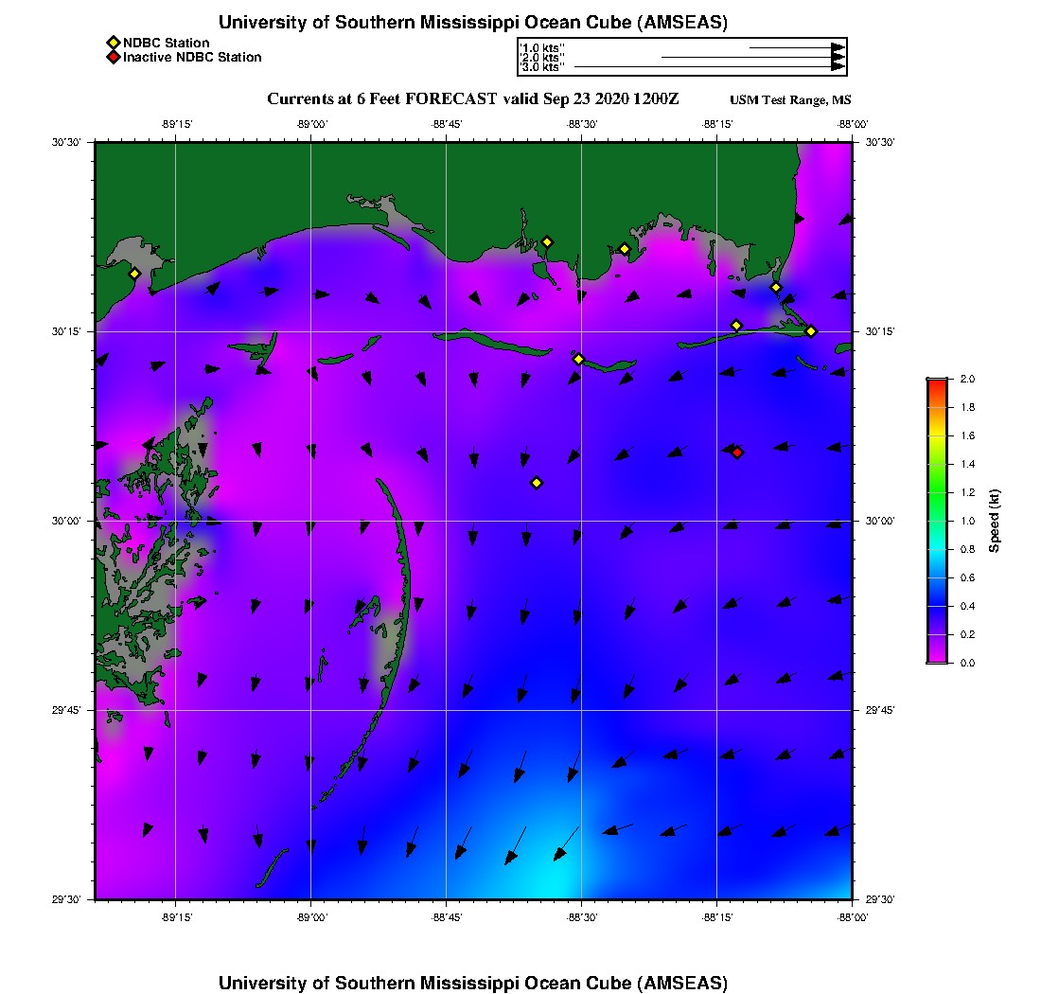Click the 'Currents at 6 Feet FORECAST' heading
Screen dimensions: 1041x994
[x=381, y=99]
